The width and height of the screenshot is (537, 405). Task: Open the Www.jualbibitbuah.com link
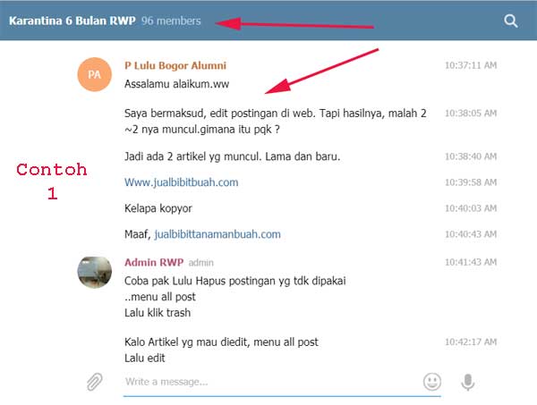pyautogui.click(x=181, y=182)
